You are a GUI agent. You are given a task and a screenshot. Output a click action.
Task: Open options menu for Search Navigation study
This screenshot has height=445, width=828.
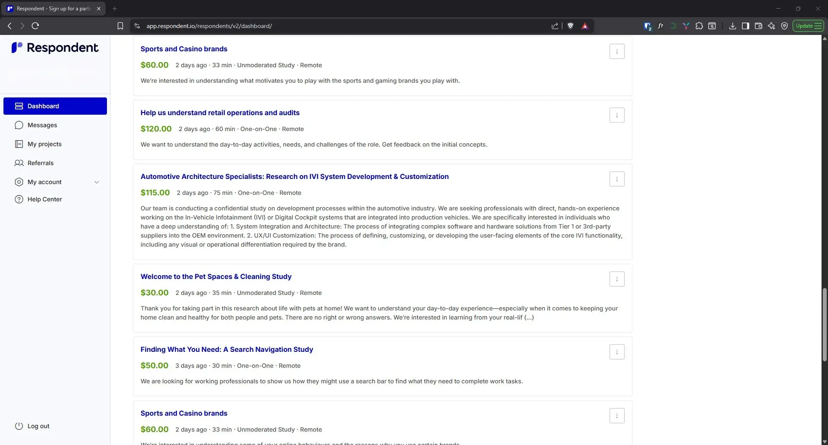pos(617,352)
